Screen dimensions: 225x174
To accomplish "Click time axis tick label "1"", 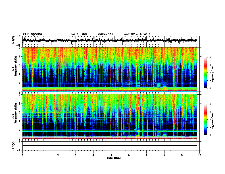I will point(40,155).
